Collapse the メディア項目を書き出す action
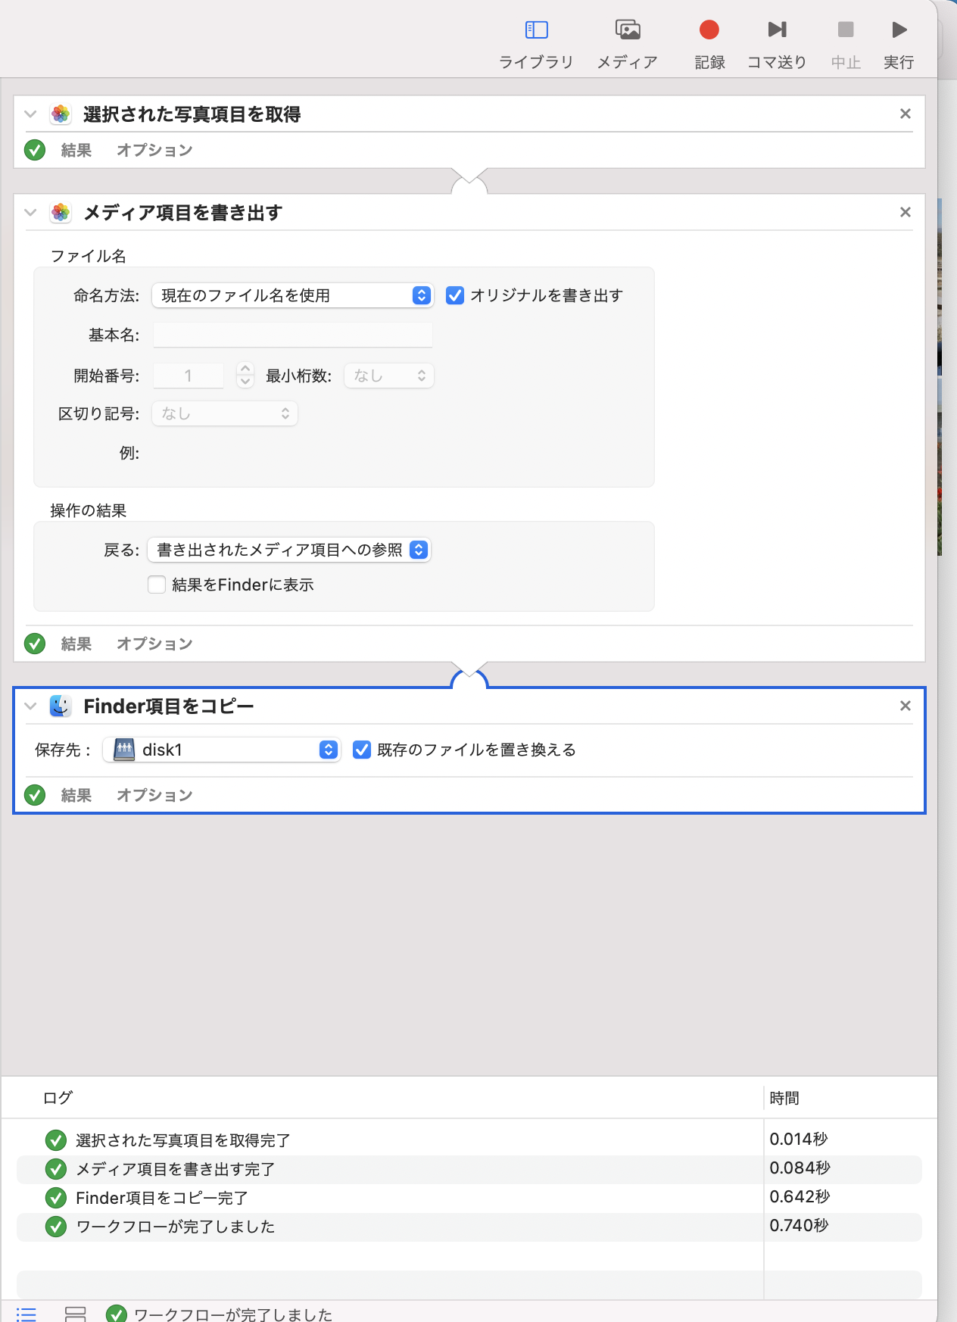The width and height of the screenshot is (957, 1322). (30, 213)
